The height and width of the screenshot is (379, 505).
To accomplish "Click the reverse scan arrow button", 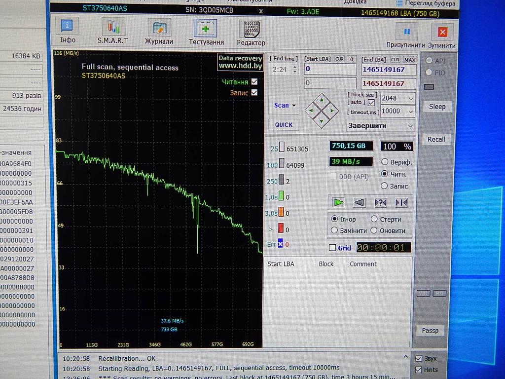I will (x=359, y=202).
